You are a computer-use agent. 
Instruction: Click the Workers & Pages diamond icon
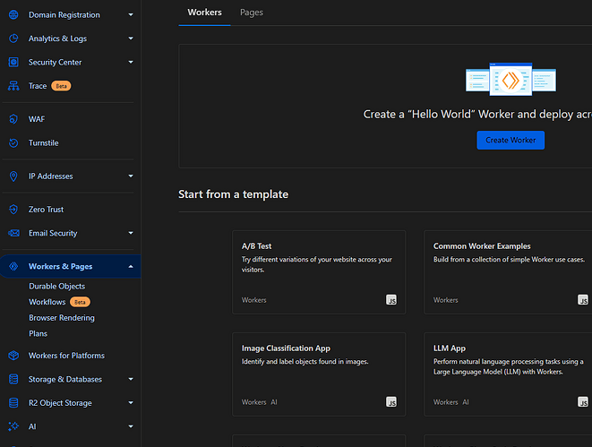pos(13,267)
